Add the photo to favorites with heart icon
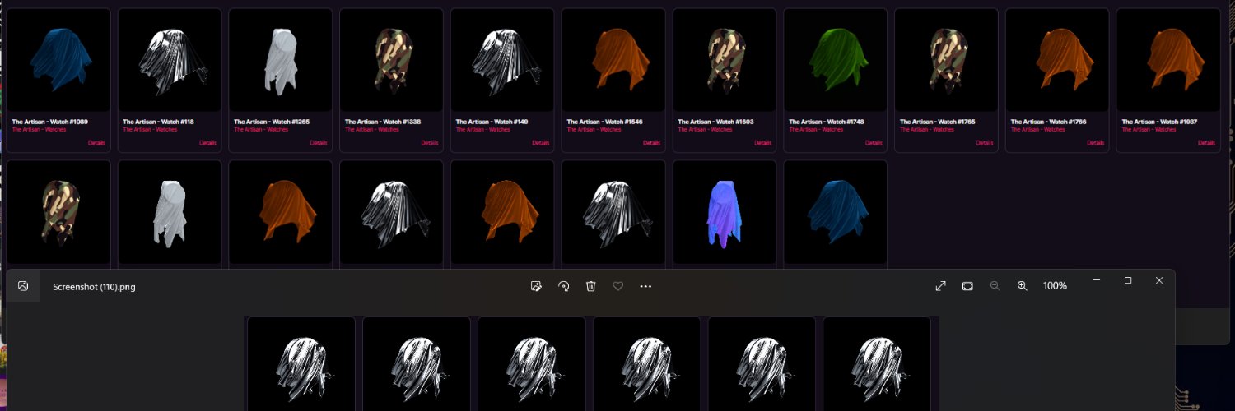The height and width of the screenshot is (411, 1235). pyautogui.click(x=617, y=286)
